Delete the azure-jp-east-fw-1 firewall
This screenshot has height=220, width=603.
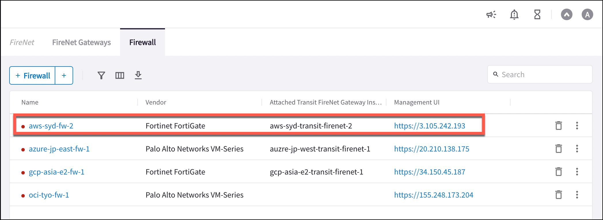(x=559, y=149)
